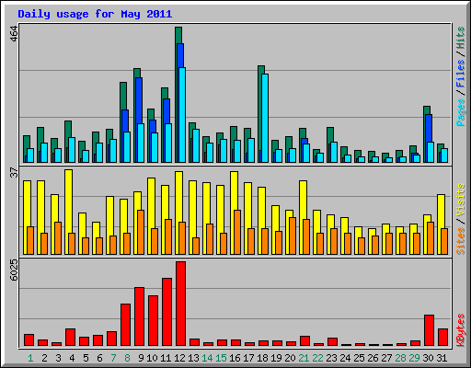Click day label 31 on the x-axis
The image size is (471, 368).
tap(442, 358)
